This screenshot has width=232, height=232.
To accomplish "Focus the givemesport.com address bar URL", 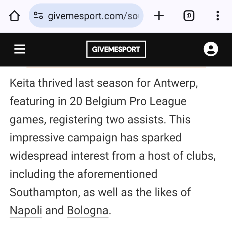I will pos(93,16).
